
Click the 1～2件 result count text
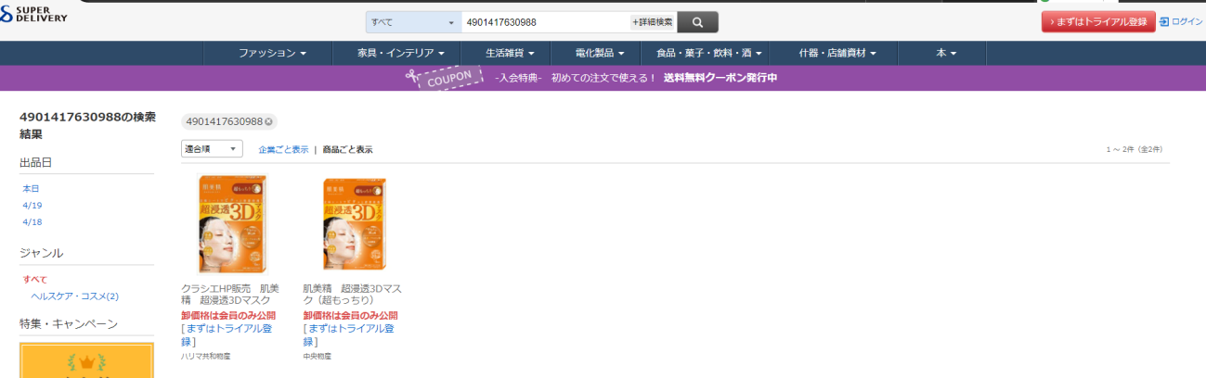[x=1135, y=149]
